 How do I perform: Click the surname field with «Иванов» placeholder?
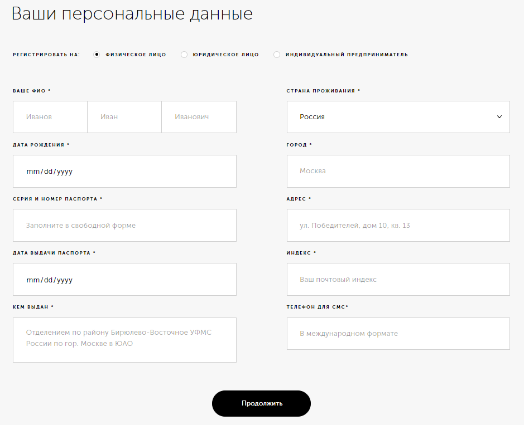pos(50,116)
